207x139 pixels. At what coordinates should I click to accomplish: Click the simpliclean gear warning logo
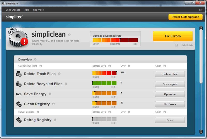[18, 37]
